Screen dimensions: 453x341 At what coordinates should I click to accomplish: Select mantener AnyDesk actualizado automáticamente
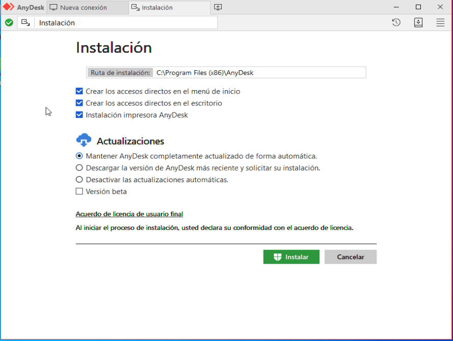[x=79, y=155]
